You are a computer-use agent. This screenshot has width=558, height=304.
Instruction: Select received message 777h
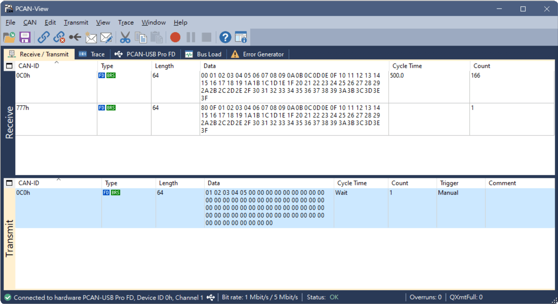(x=285, y=119)
